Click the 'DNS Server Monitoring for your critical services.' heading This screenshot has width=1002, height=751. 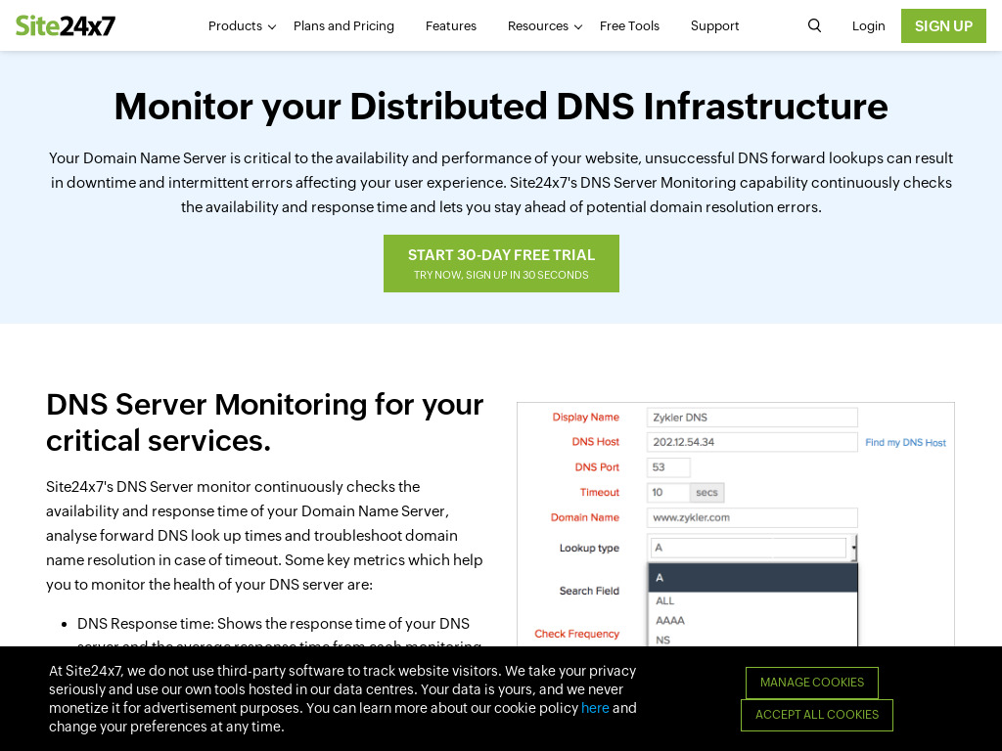click(x=264, y=422)
